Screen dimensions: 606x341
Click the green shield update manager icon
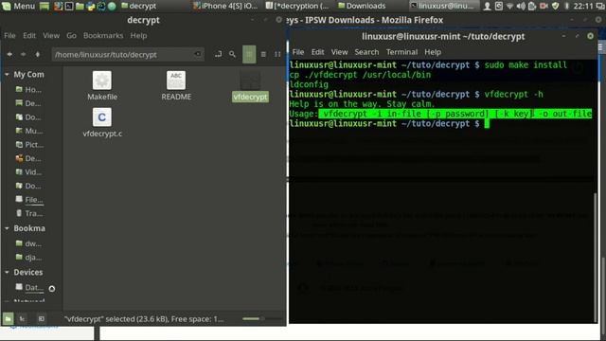556,6
